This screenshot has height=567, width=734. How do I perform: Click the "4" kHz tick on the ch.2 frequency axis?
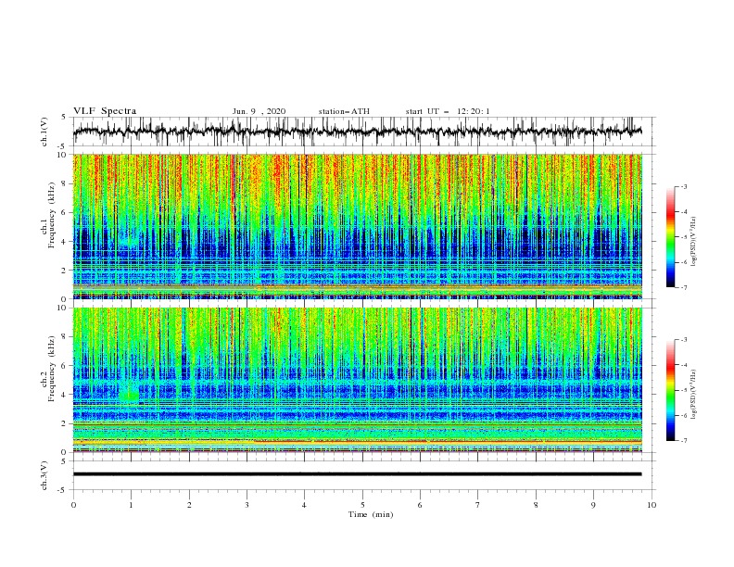click(64, 395)
